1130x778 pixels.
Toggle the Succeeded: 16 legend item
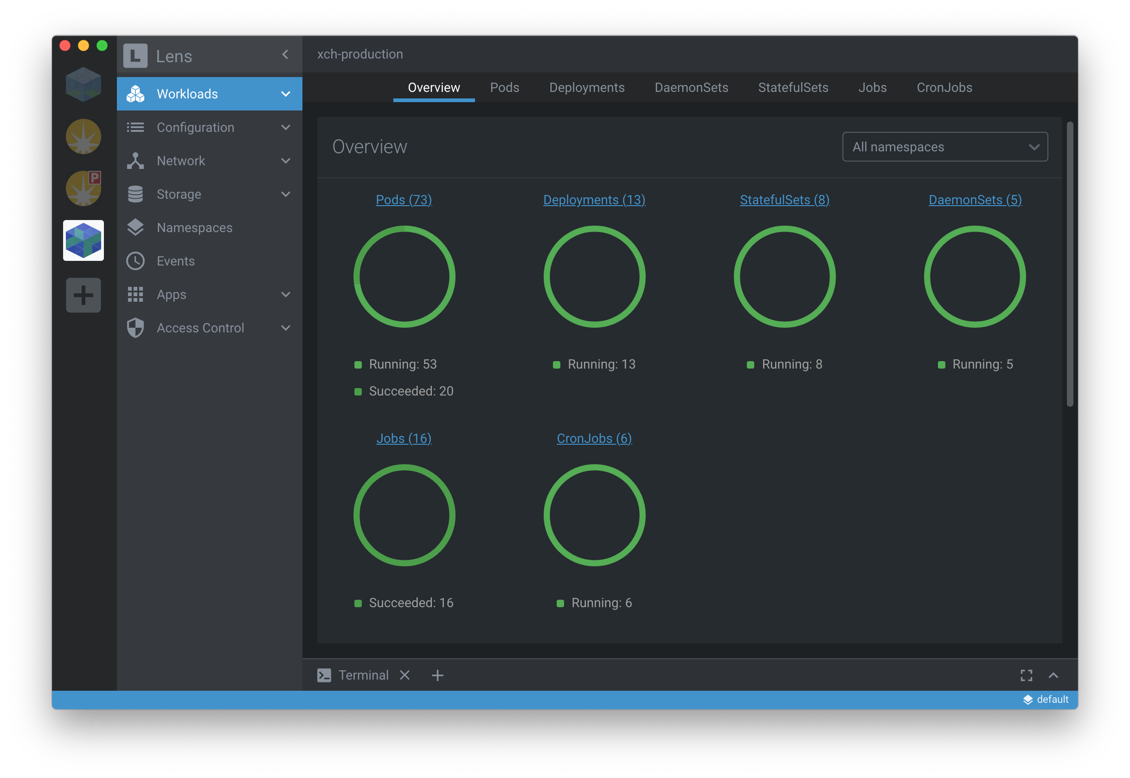pyautogui.click(x=404, y=603)
